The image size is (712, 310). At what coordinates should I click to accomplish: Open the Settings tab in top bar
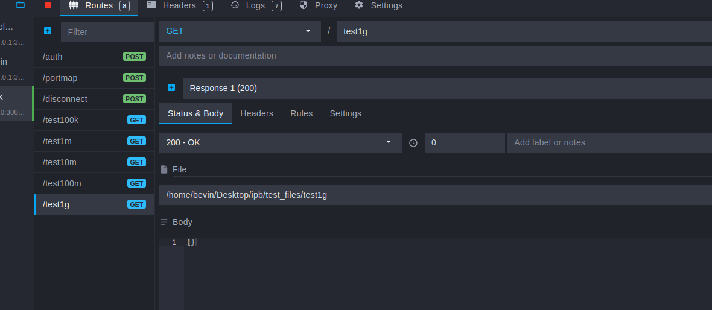point(379,6)
